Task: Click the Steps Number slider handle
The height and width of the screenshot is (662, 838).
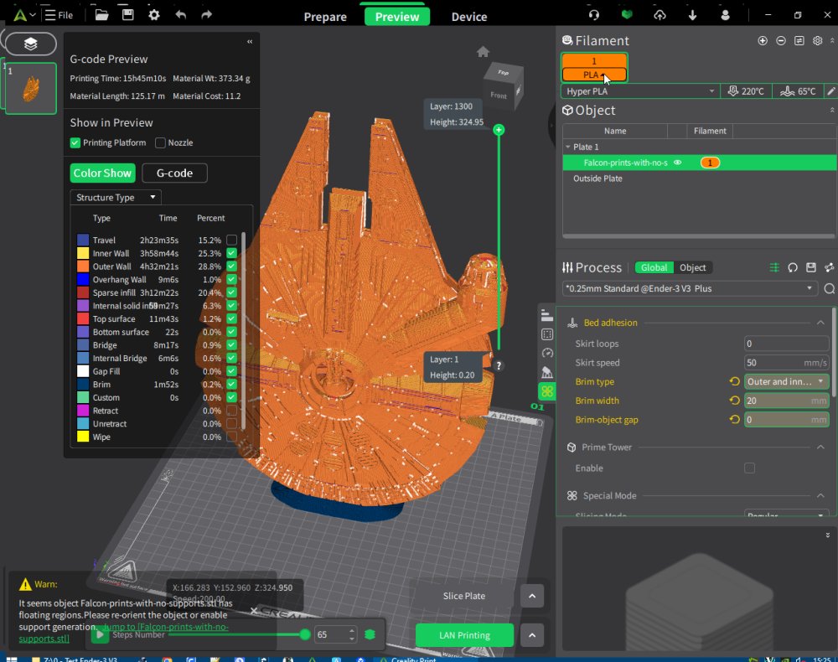Action: (x=305, y=634)
